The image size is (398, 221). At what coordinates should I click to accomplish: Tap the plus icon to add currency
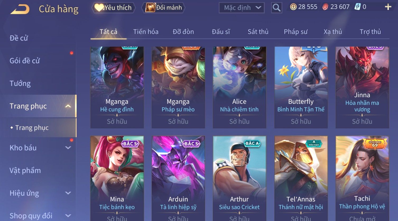coord(388,7)
